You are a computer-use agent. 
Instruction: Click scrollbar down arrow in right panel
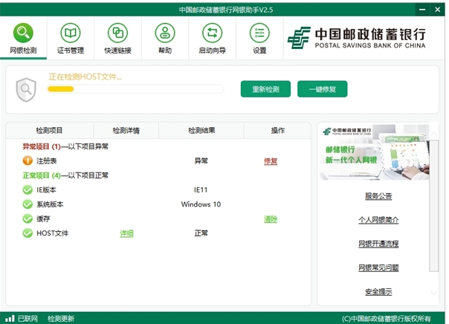[434, 293]
